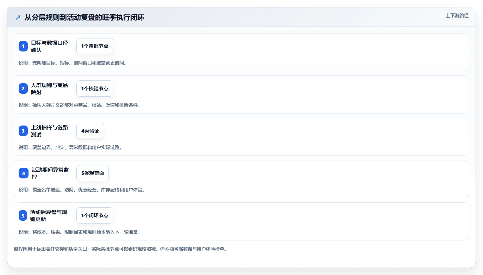The width and height of the screenshot is (483, 275).
Task: Click step number 2 badge
Action: point(23,88)
